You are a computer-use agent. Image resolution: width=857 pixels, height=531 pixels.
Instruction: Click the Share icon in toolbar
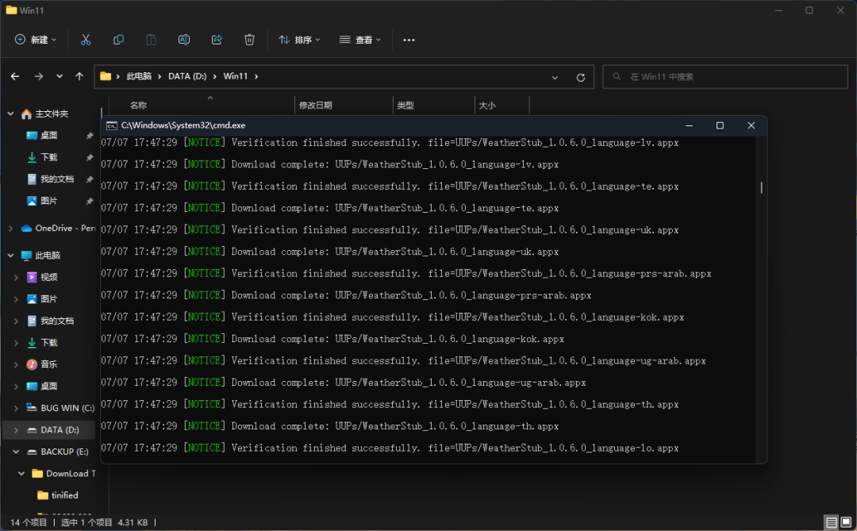(217, 40)
